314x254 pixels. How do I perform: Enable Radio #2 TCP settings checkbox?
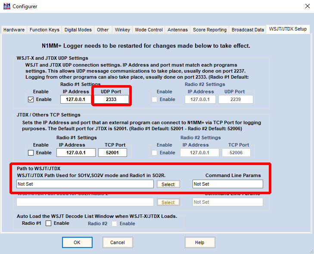click(154, 153)
